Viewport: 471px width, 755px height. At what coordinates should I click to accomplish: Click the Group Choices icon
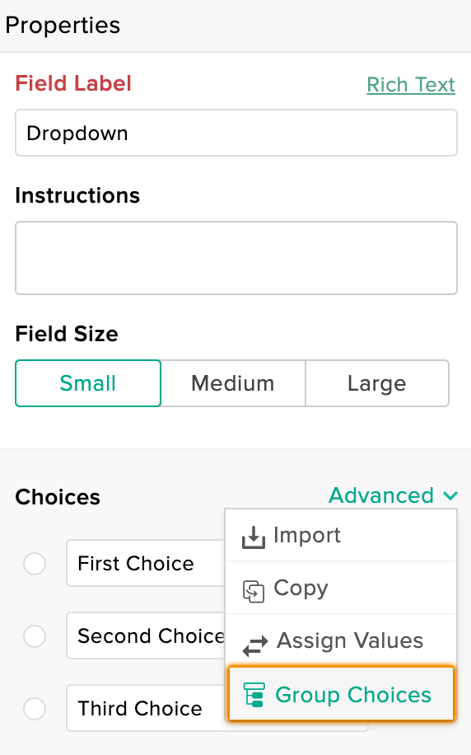pyautogui.click(x=254, y=694)
